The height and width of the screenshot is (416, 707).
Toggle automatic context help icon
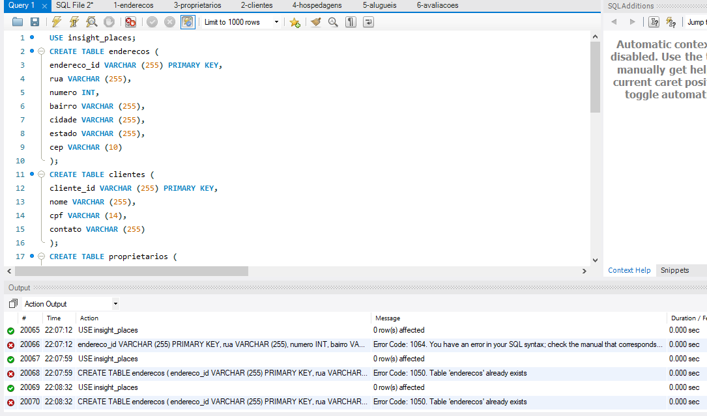(x=671, y=22)
